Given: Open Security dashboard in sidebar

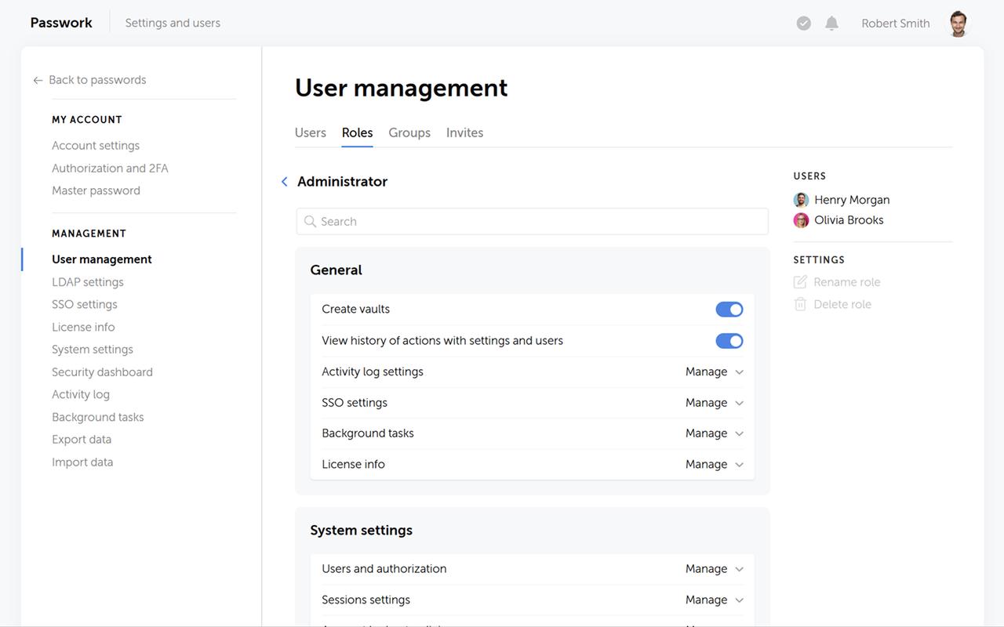Looking at the screenshot, I should (102, 372).
